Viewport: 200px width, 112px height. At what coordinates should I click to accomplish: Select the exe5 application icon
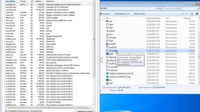[x=107, y=28]
